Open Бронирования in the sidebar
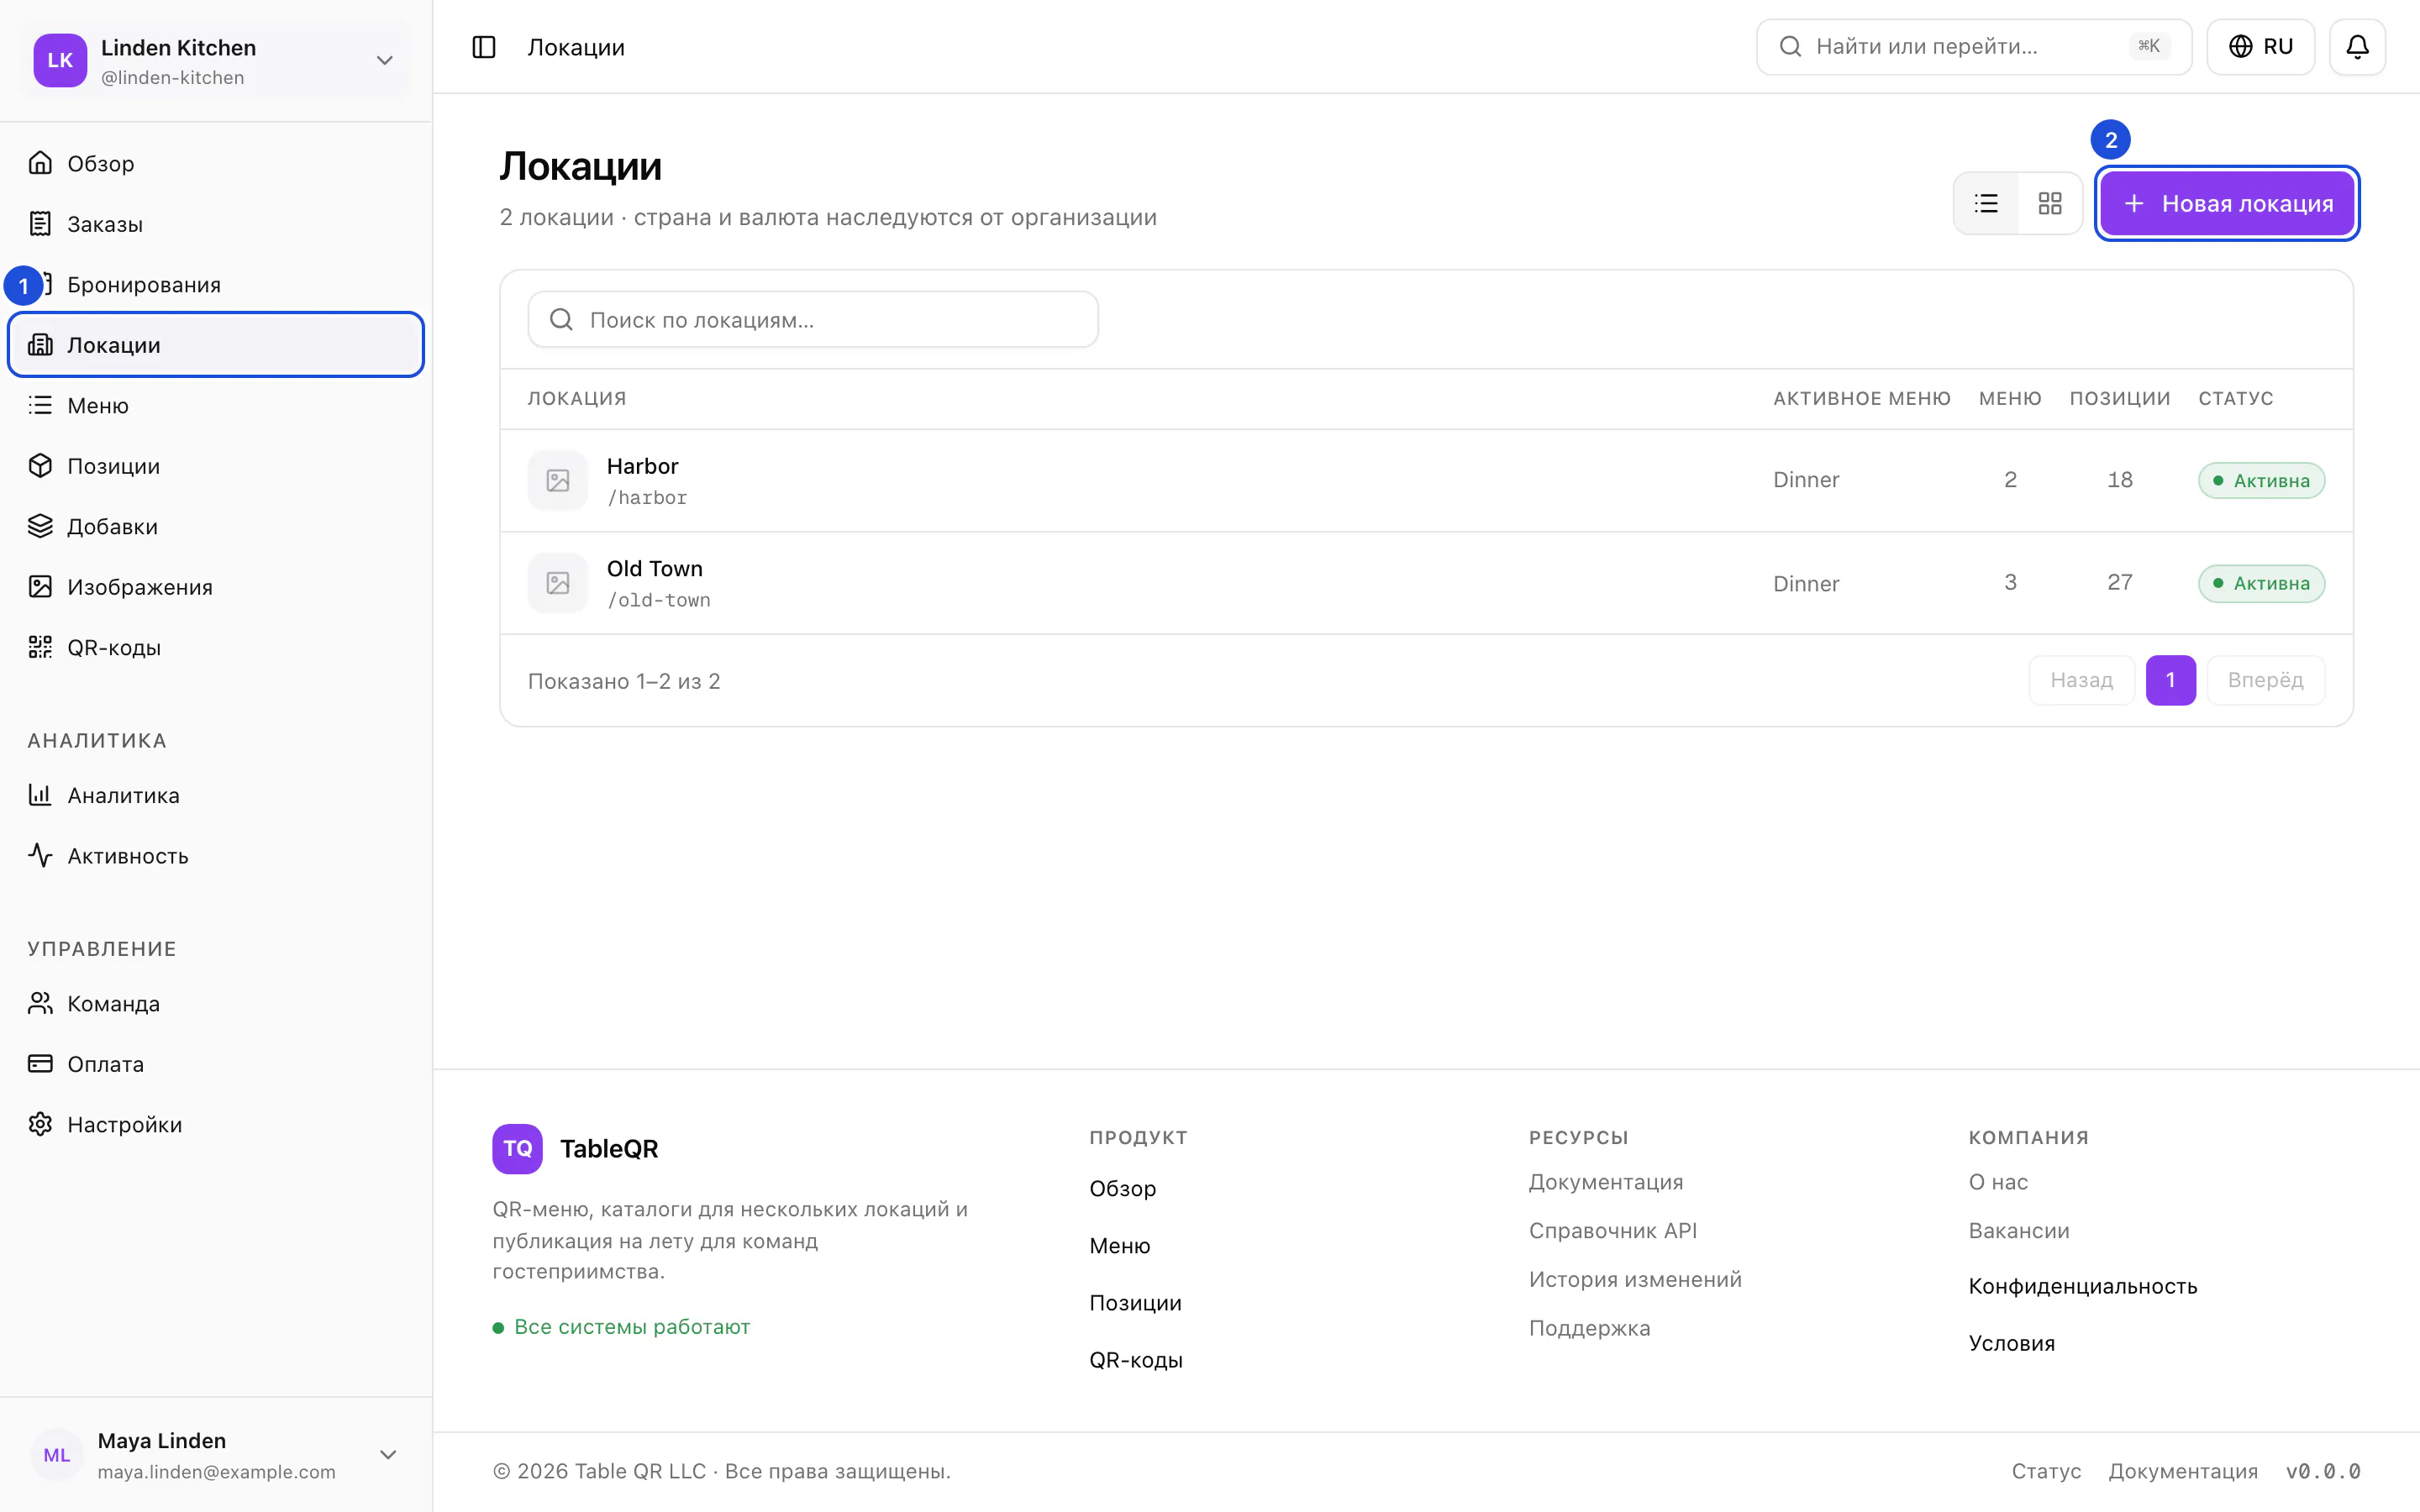This screenshot has height=1512, width=2420. click(x=216, y=285)
